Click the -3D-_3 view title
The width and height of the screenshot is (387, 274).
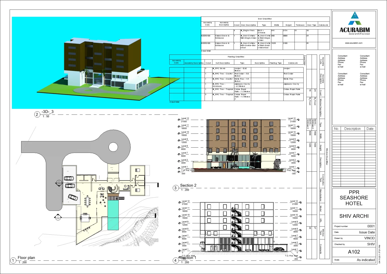[x=48, y=112]
